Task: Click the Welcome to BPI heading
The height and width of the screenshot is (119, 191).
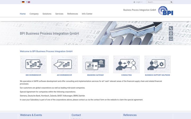Action: [46, 51]
